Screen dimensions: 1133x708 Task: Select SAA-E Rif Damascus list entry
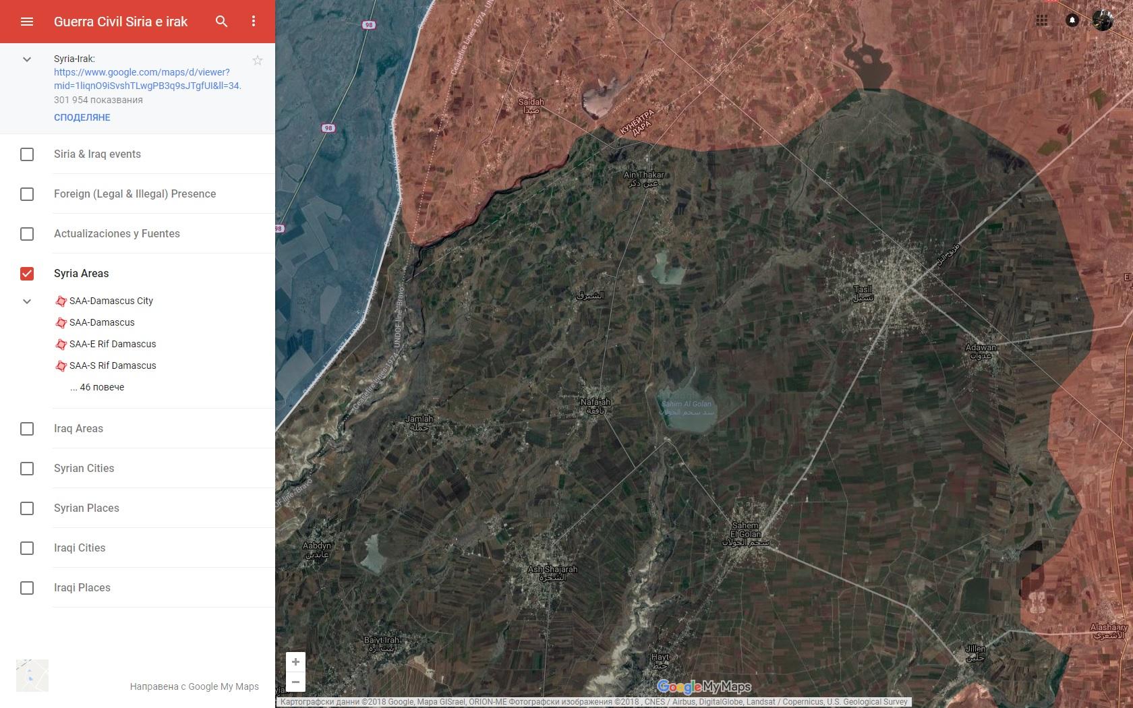pyautogui.click(x=113, y=344)
